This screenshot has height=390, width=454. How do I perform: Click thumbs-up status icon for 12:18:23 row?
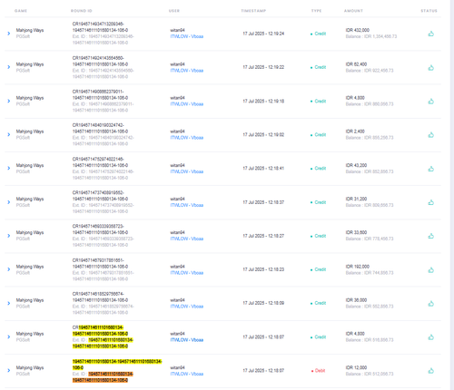pos(431,270)
